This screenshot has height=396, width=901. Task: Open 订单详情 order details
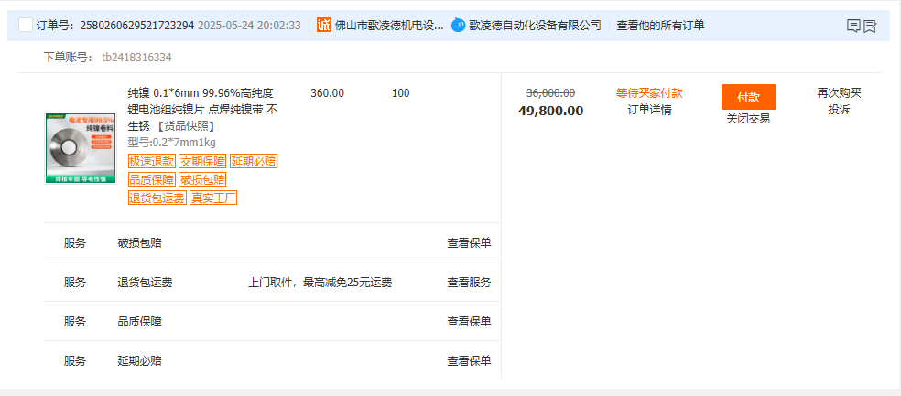649,110
